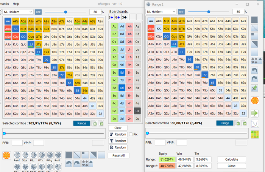
Task: Click the export range icon beside main Range button
Action: coord(101,123)
